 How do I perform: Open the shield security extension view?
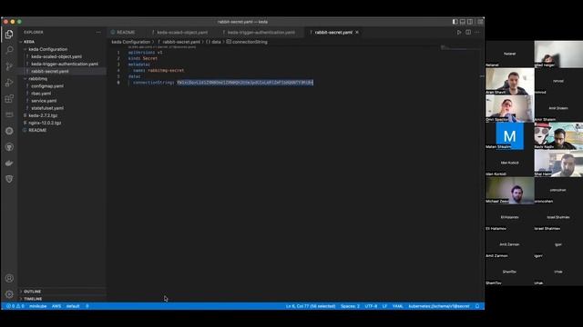[9, 179]
